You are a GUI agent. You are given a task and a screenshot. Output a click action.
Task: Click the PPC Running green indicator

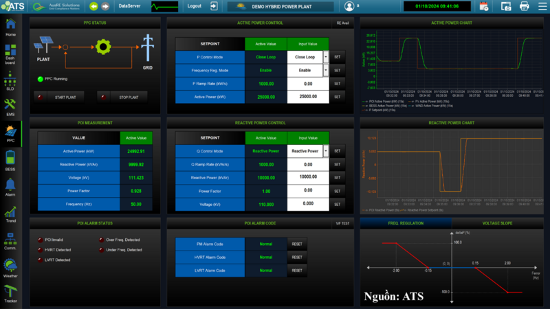41,79
